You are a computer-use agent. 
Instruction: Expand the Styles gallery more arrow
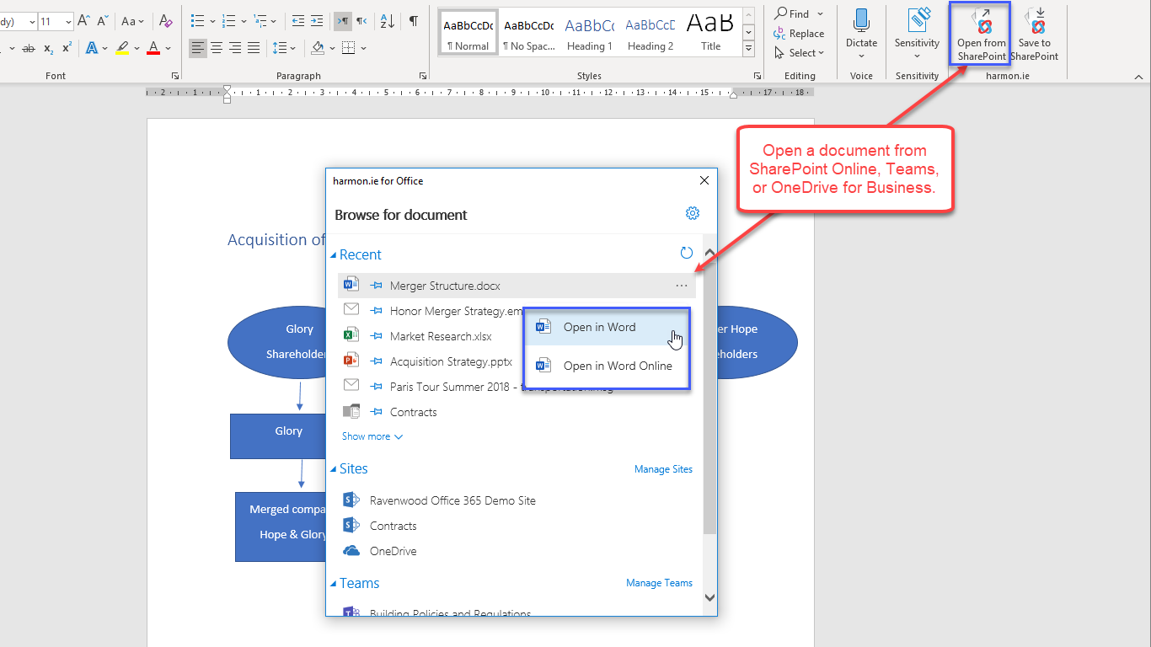point(748,50)
